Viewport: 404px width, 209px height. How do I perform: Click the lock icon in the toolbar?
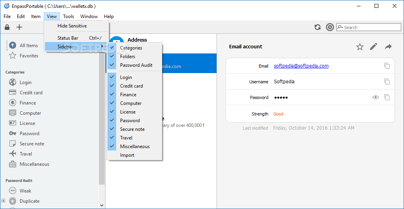coord(7,27)
